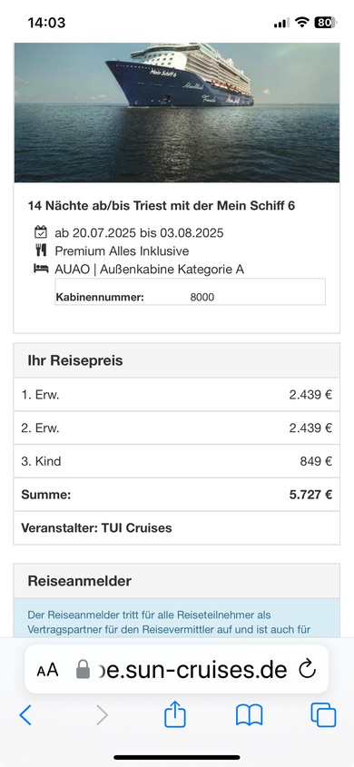Tap the 3. Kind price row

pyautogui.click(x=176, y=461)
